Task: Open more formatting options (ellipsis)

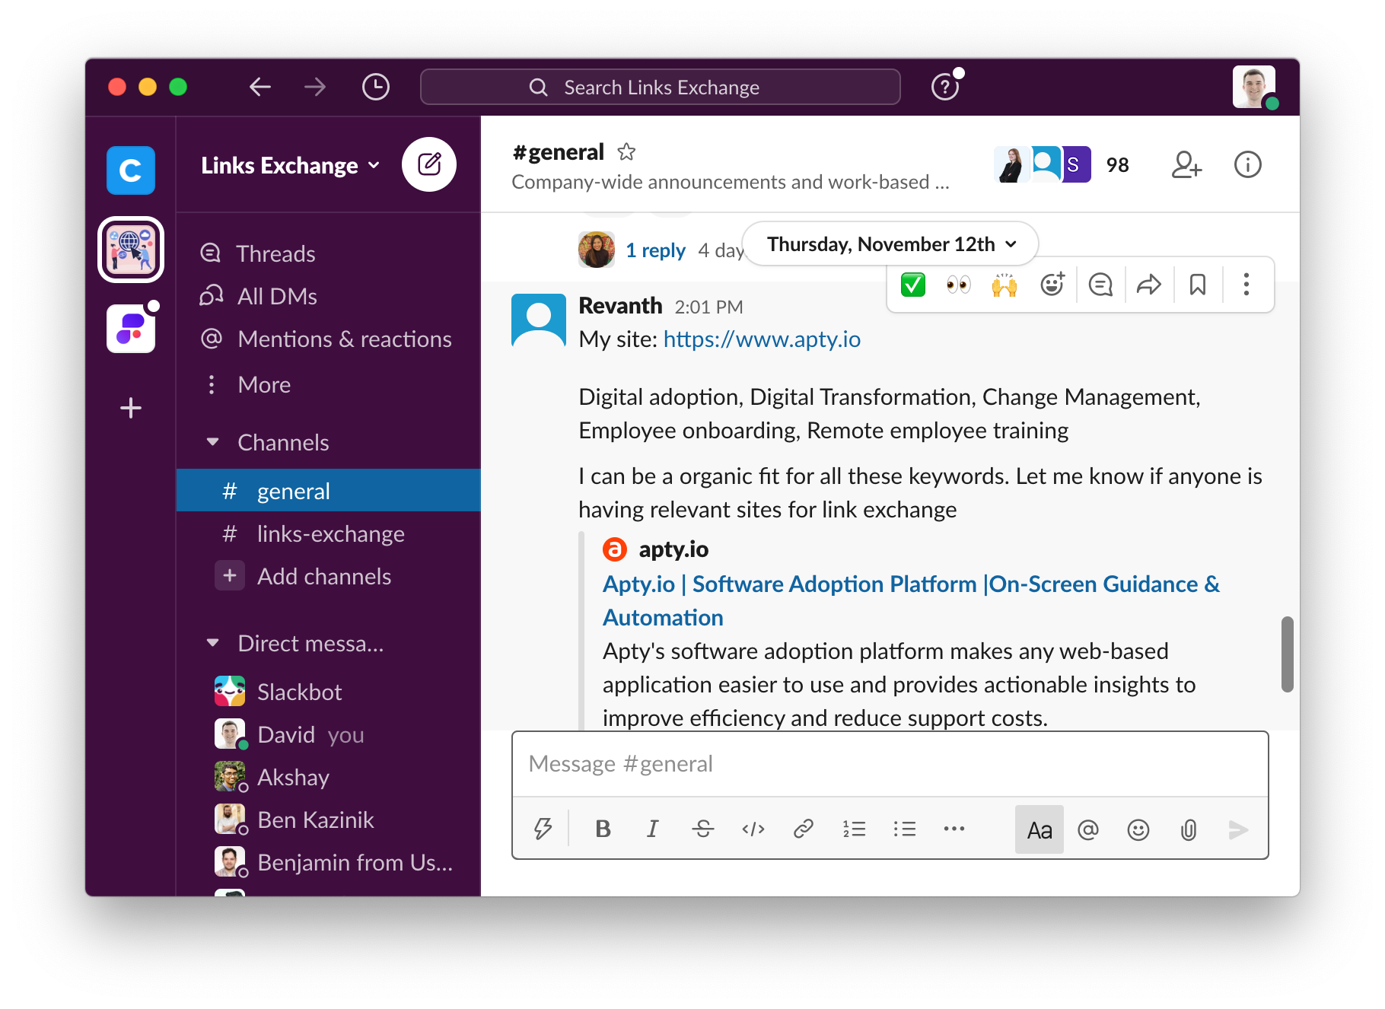Action: pos(954,829)
